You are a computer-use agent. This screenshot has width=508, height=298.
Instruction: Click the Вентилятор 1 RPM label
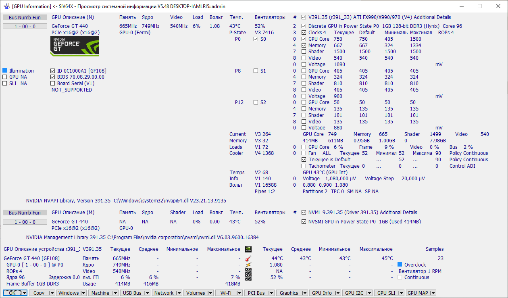pyautogui.click(x=420, y=271)
